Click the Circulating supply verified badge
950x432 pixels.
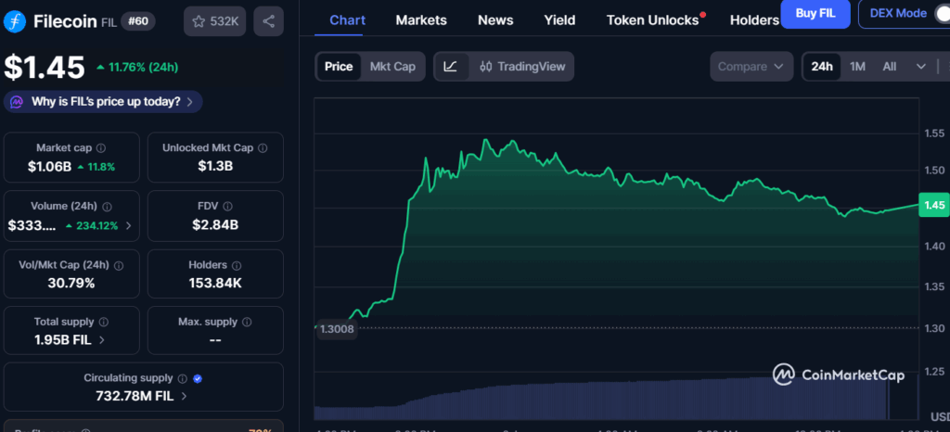198,378
